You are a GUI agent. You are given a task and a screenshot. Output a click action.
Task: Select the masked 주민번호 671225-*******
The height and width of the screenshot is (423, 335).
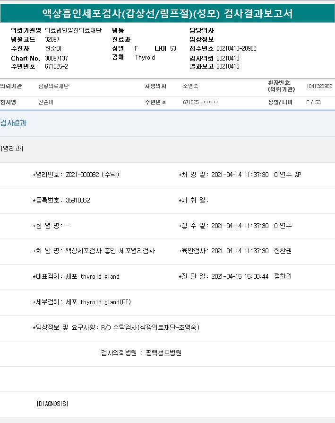[x=200, y=102]
